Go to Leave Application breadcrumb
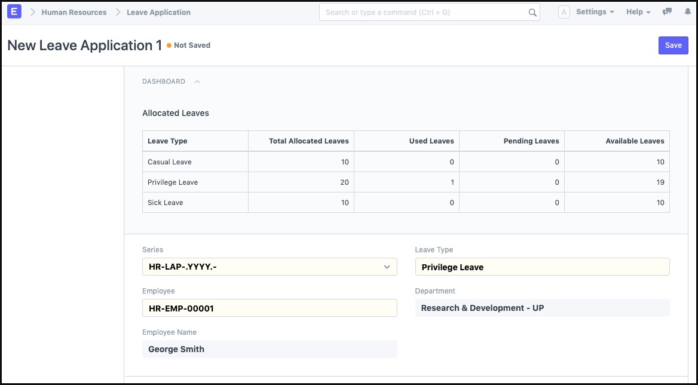 click(x=158, y=12)
